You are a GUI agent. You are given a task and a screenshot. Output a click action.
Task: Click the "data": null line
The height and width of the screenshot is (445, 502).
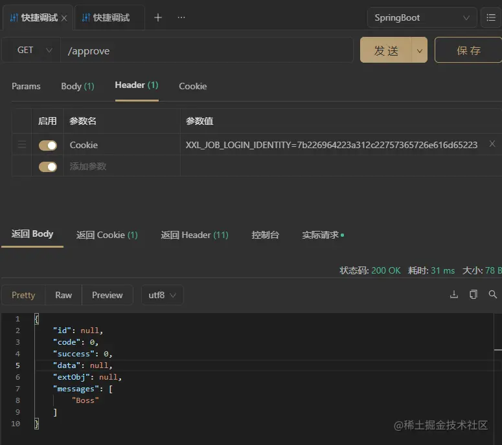[x=83, y=365]
